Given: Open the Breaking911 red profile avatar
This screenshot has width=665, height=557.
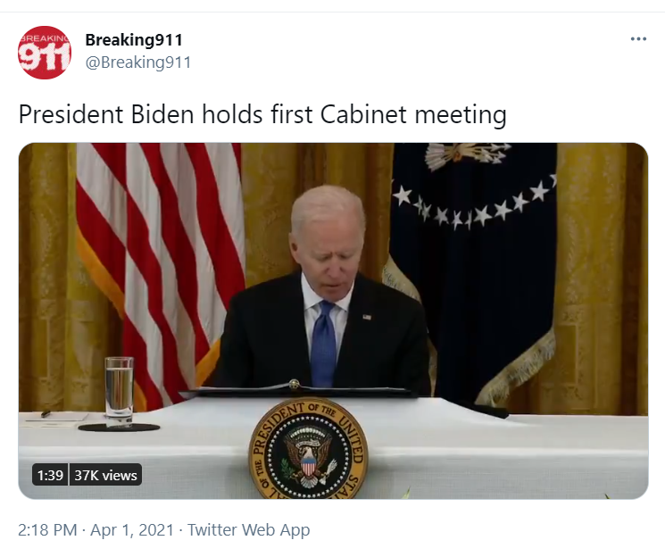Looking at the screenshot, I should (45, 53).
